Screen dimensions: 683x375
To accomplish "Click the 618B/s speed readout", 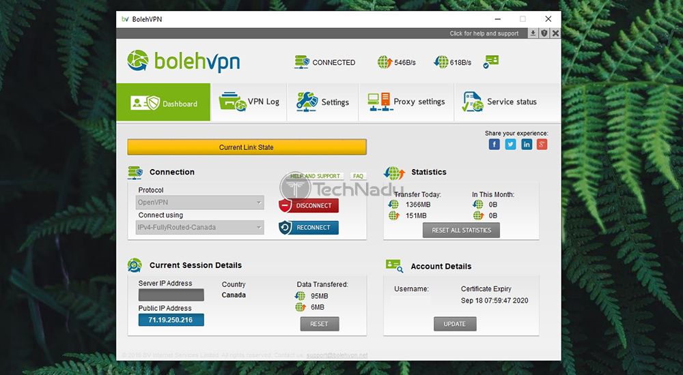I will point(460,63).
